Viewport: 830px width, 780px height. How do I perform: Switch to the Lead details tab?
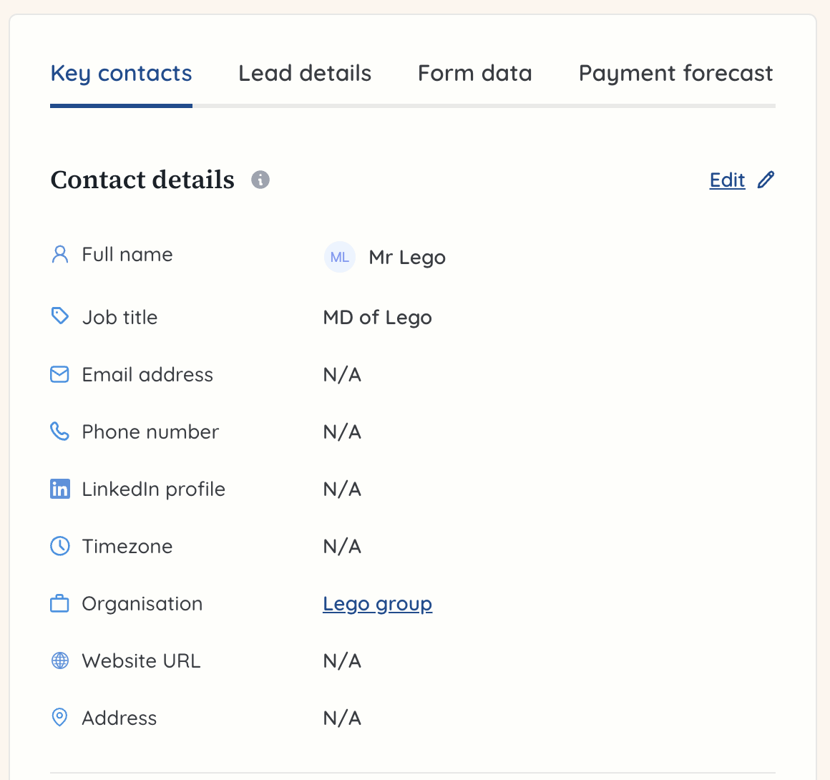coord(305,73)
